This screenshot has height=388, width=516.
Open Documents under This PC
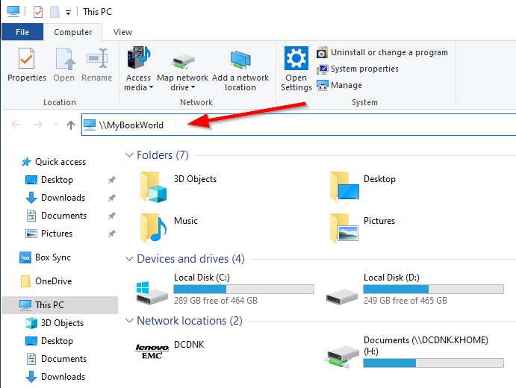pos(56,359)
